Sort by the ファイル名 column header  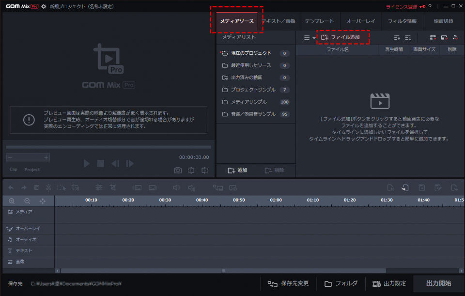[337, 49]
